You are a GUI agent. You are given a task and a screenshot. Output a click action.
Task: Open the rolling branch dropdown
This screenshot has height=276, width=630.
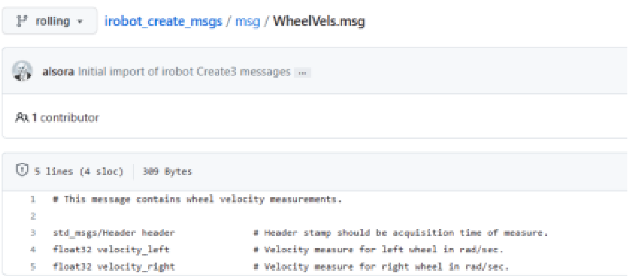coord(49,21)
